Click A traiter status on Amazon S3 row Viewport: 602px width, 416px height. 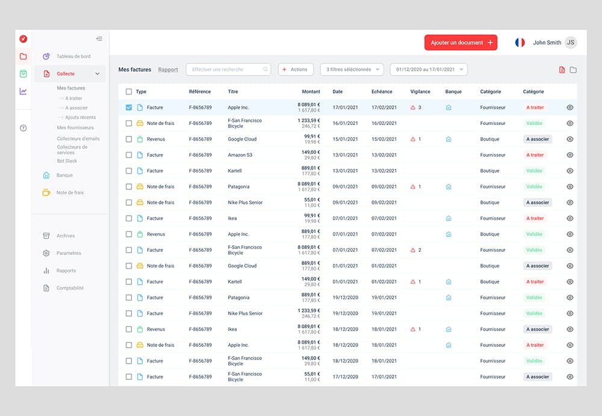535,155
